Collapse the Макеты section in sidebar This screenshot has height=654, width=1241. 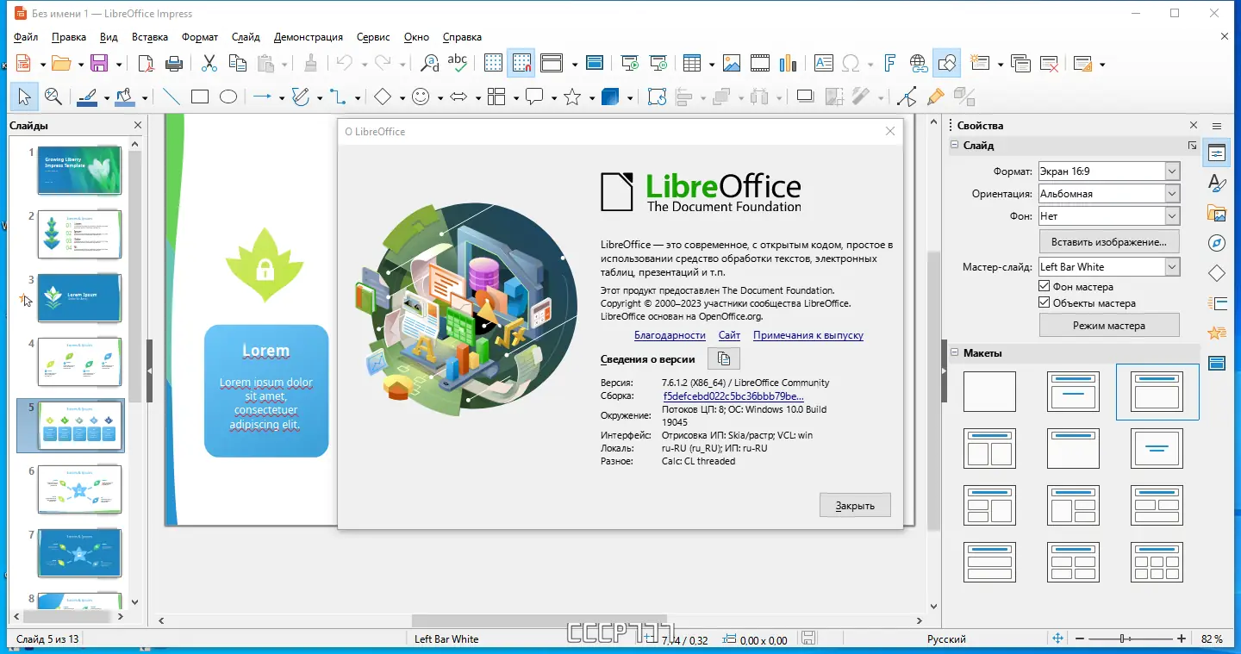point(955,352)
